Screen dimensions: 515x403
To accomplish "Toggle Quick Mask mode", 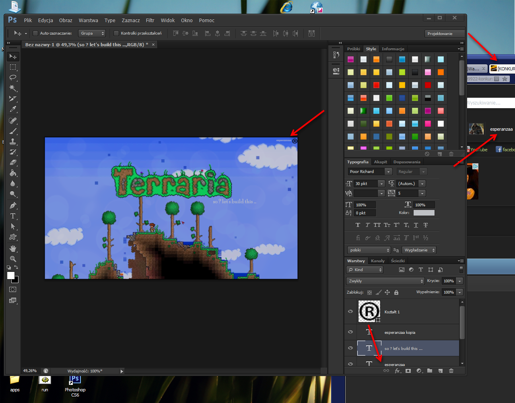I will tap(13, 290).
